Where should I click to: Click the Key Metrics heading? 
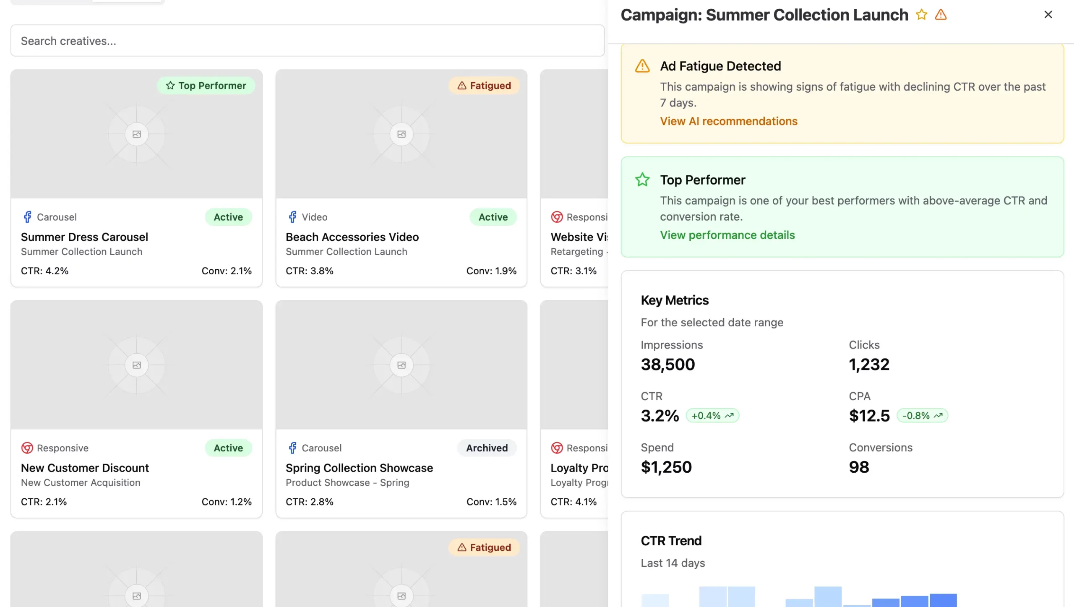pos(675,300)
